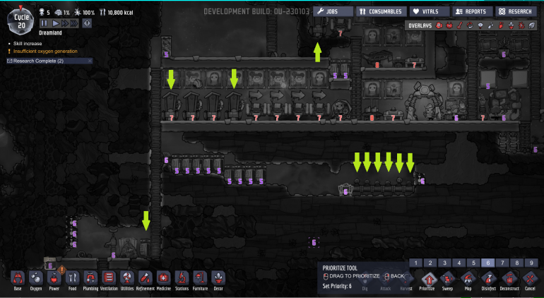
Task: Select the dimmed Harvest tool
Action: click(406, 279)
